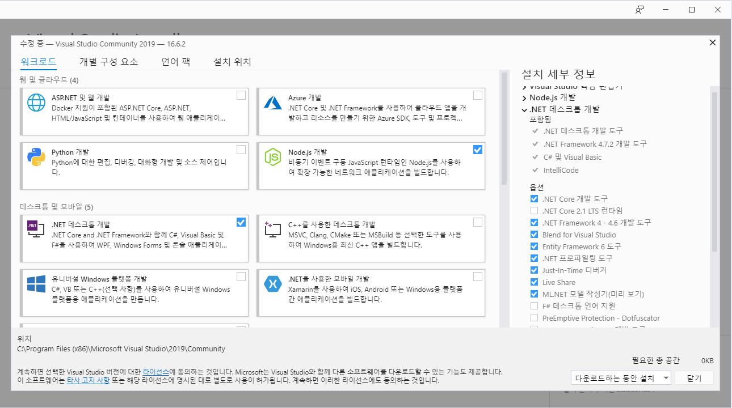Image resolution: width=732 pixels, height=408 pixels.
Task: Open the 라이선스 link
Action: click(x=156, y=372)
